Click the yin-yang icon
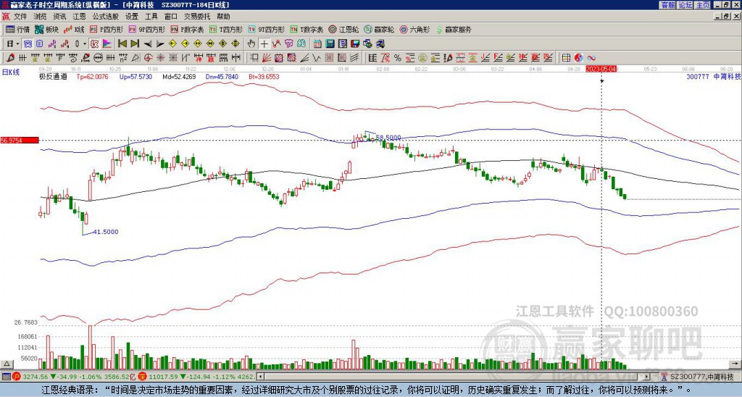742x397 pixels. click(578, 58)
